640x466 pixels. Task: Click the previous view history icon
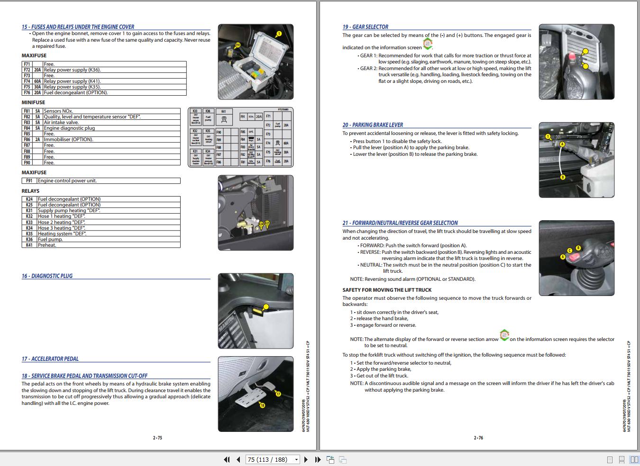coord(329,459)
